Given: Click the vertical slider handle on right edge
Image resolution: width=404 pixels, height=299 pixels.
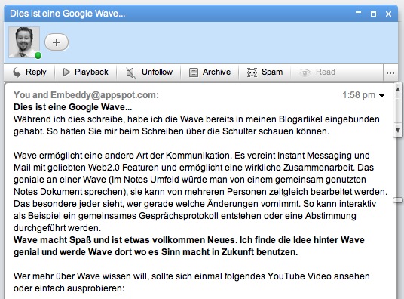Looking at the screenshot, I should click(x=398, y=200).
